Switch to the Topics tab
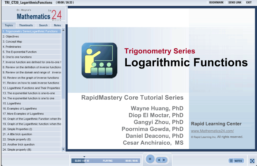Viewport: 257px width, 166px height. tap(9, 25)
